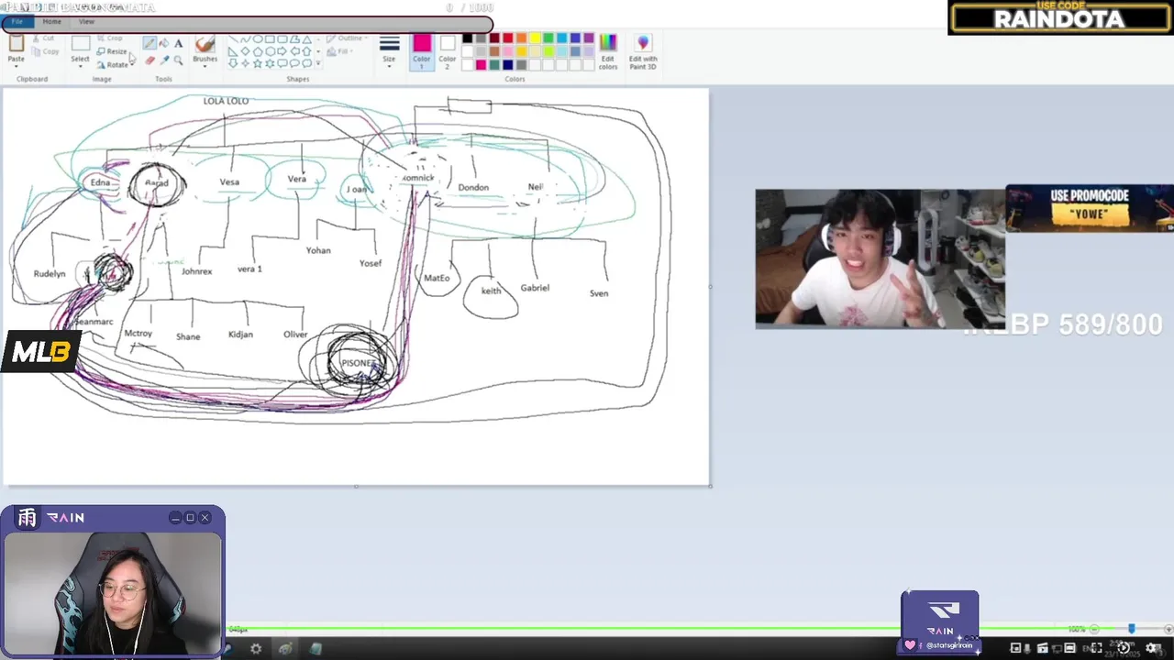Select the Magnifier tool
This screenshot has height=660, width=1174.
178,60
